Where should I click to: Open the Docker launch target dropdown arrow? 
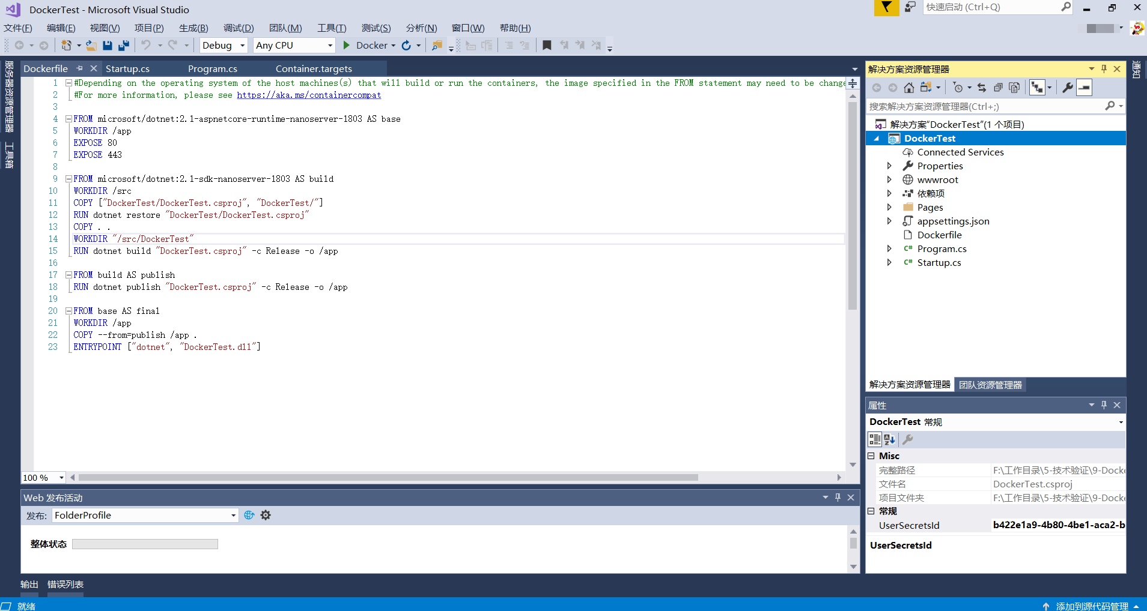pyautogui.click(x=394, y=46)
